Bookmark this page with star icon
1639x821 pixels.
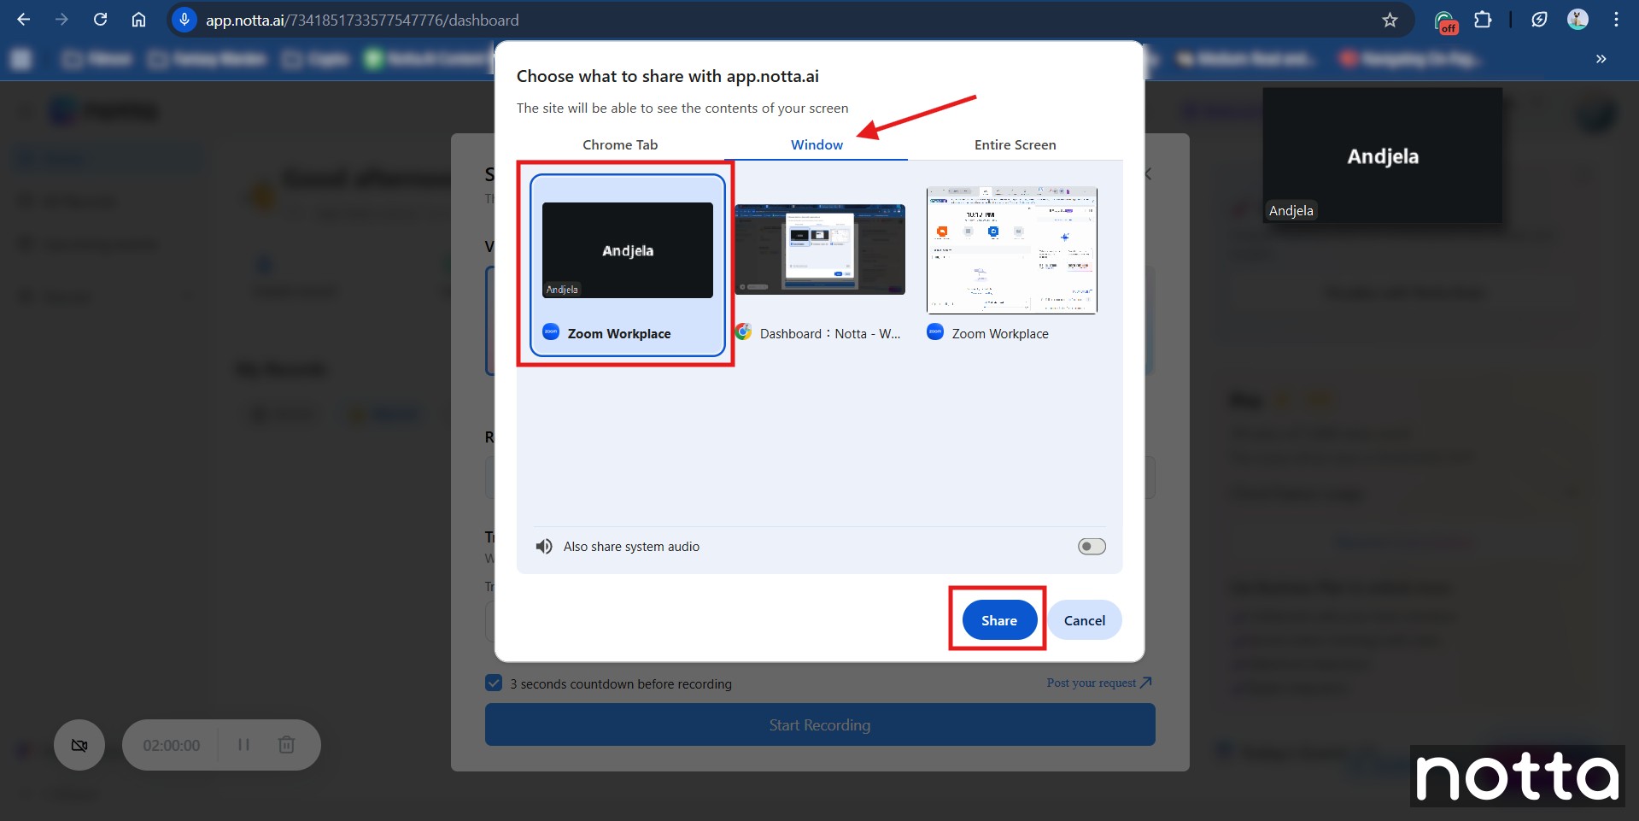coord(1390,20)
